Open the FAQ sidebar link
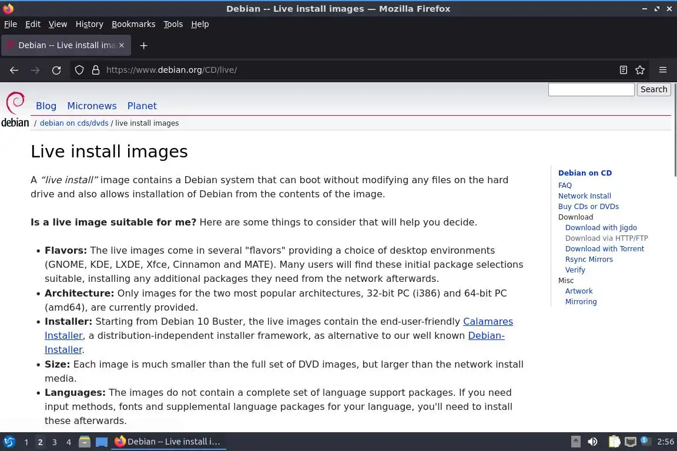Screen dimensions: 677x451 (x=565, y=186)
